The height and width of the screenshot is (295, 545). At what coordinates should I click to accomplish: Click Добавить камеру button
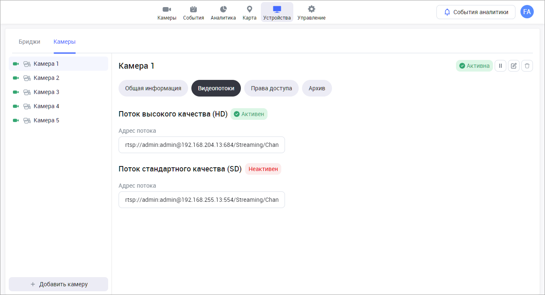(x=59, y=284)
